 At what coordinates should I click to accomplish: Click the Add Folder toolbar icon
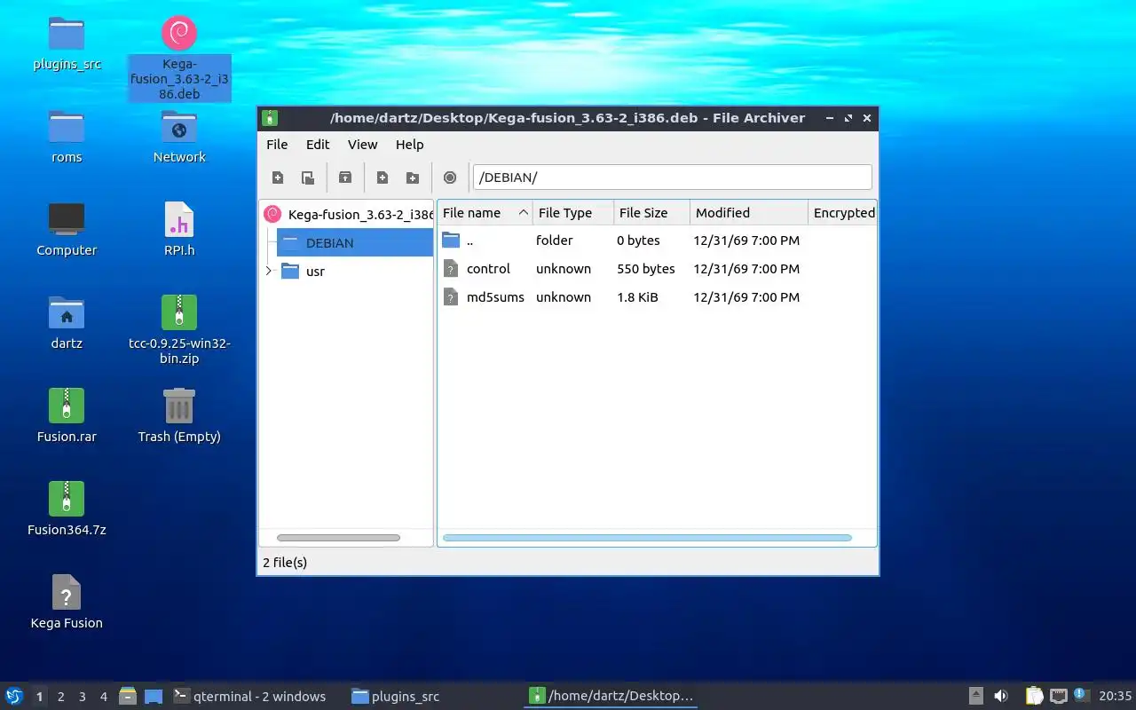pyautogui.click(x=413, y=177)
